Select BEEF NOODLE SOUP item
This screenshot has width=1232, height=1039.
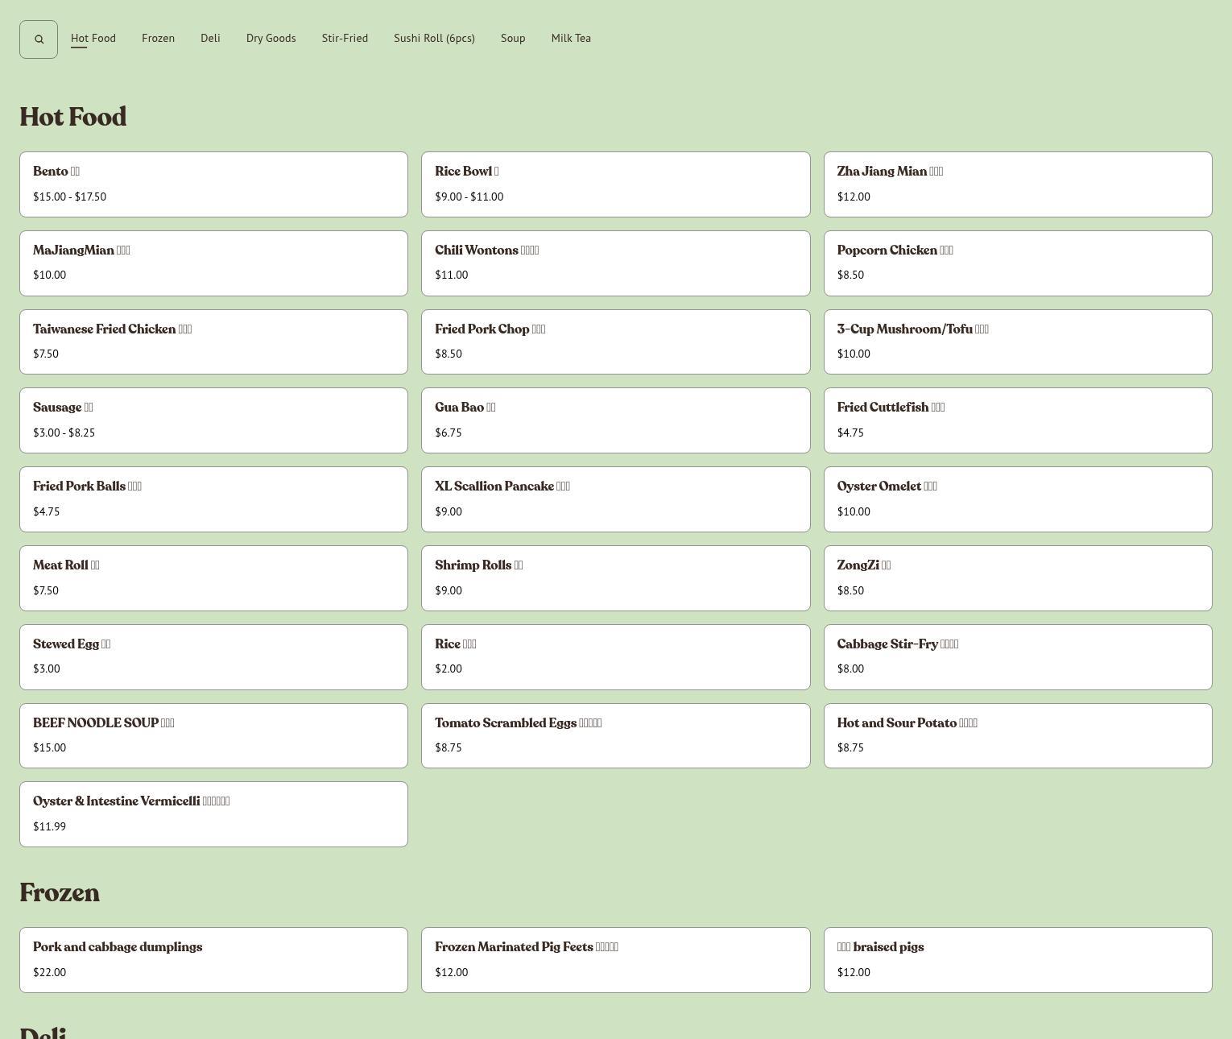tap(213, 736)
